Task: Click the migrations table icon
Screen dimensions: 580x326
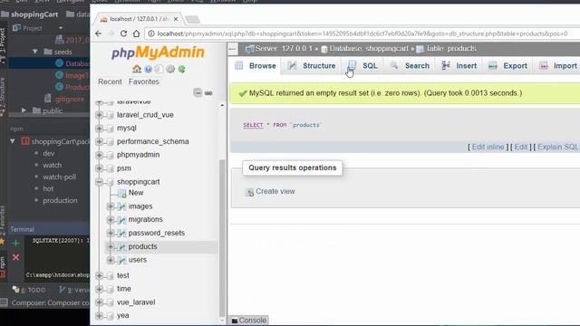Action: coord(121,219)
